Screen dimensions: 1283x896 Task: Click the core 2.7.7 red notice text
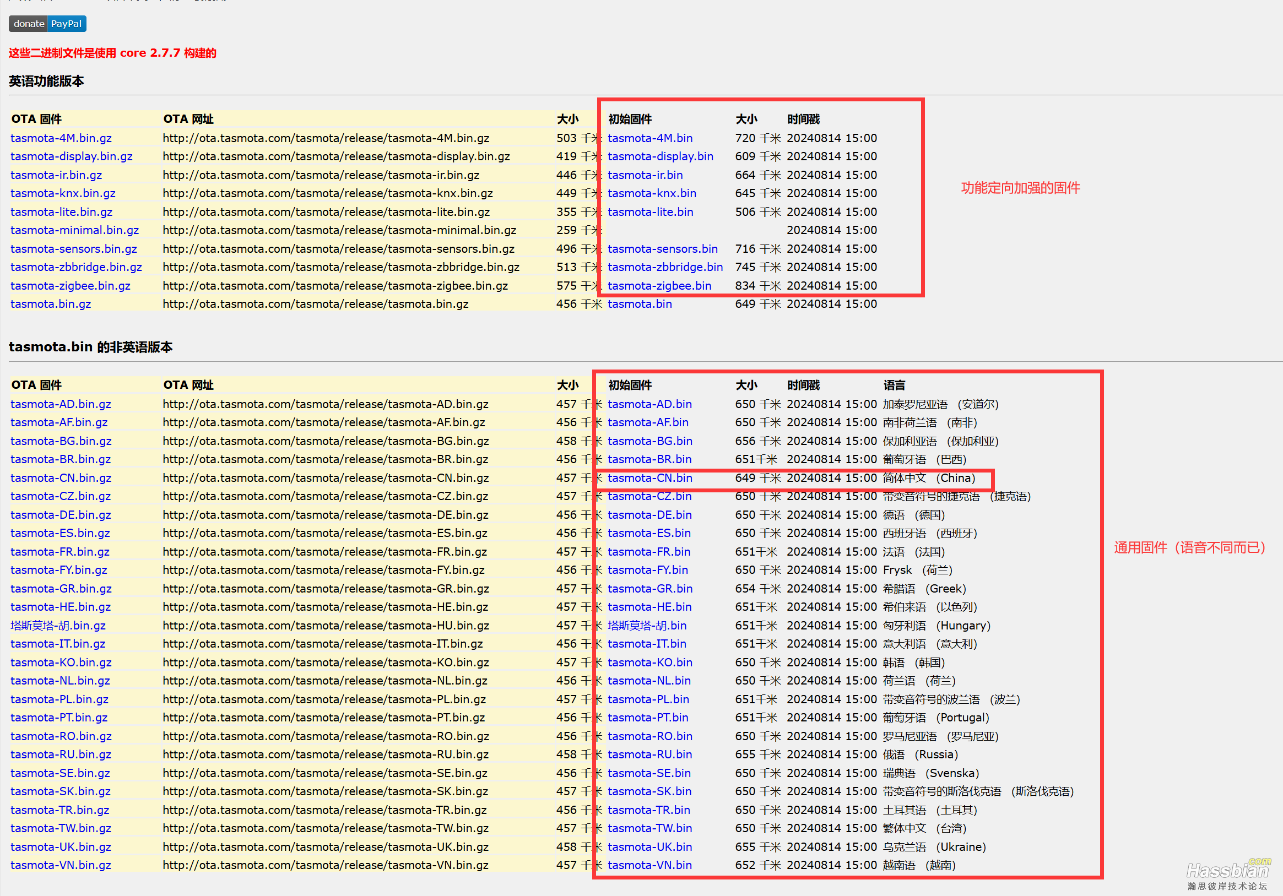tap(112, 53)
